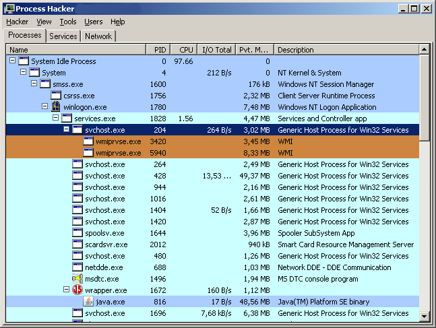Sort by the Description column header

346,50
